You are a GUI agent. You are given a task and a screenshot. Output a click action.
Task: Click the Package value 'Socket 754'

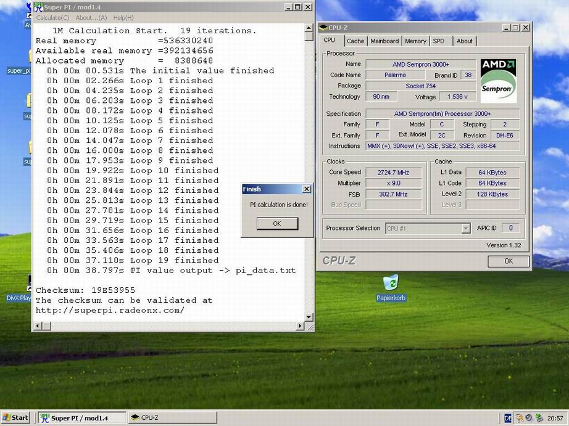[421, 86]
